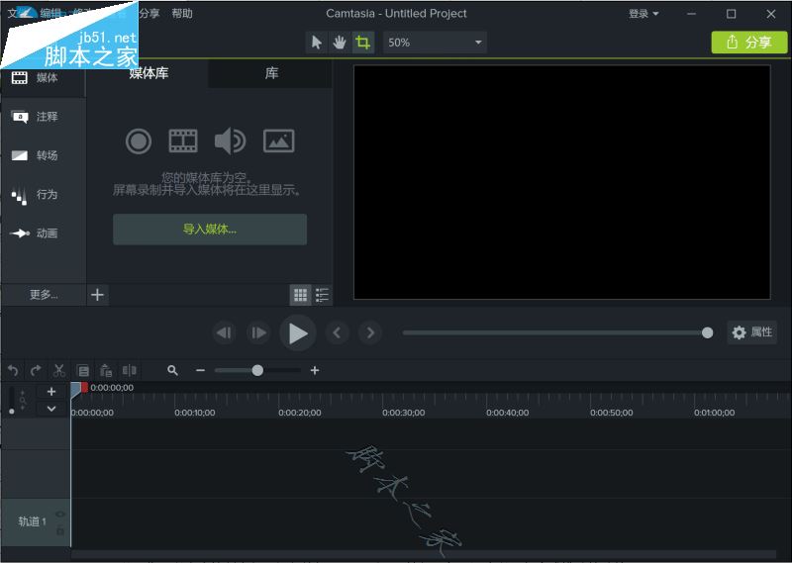Click the green 分享 share button

[x=749, y=43]
